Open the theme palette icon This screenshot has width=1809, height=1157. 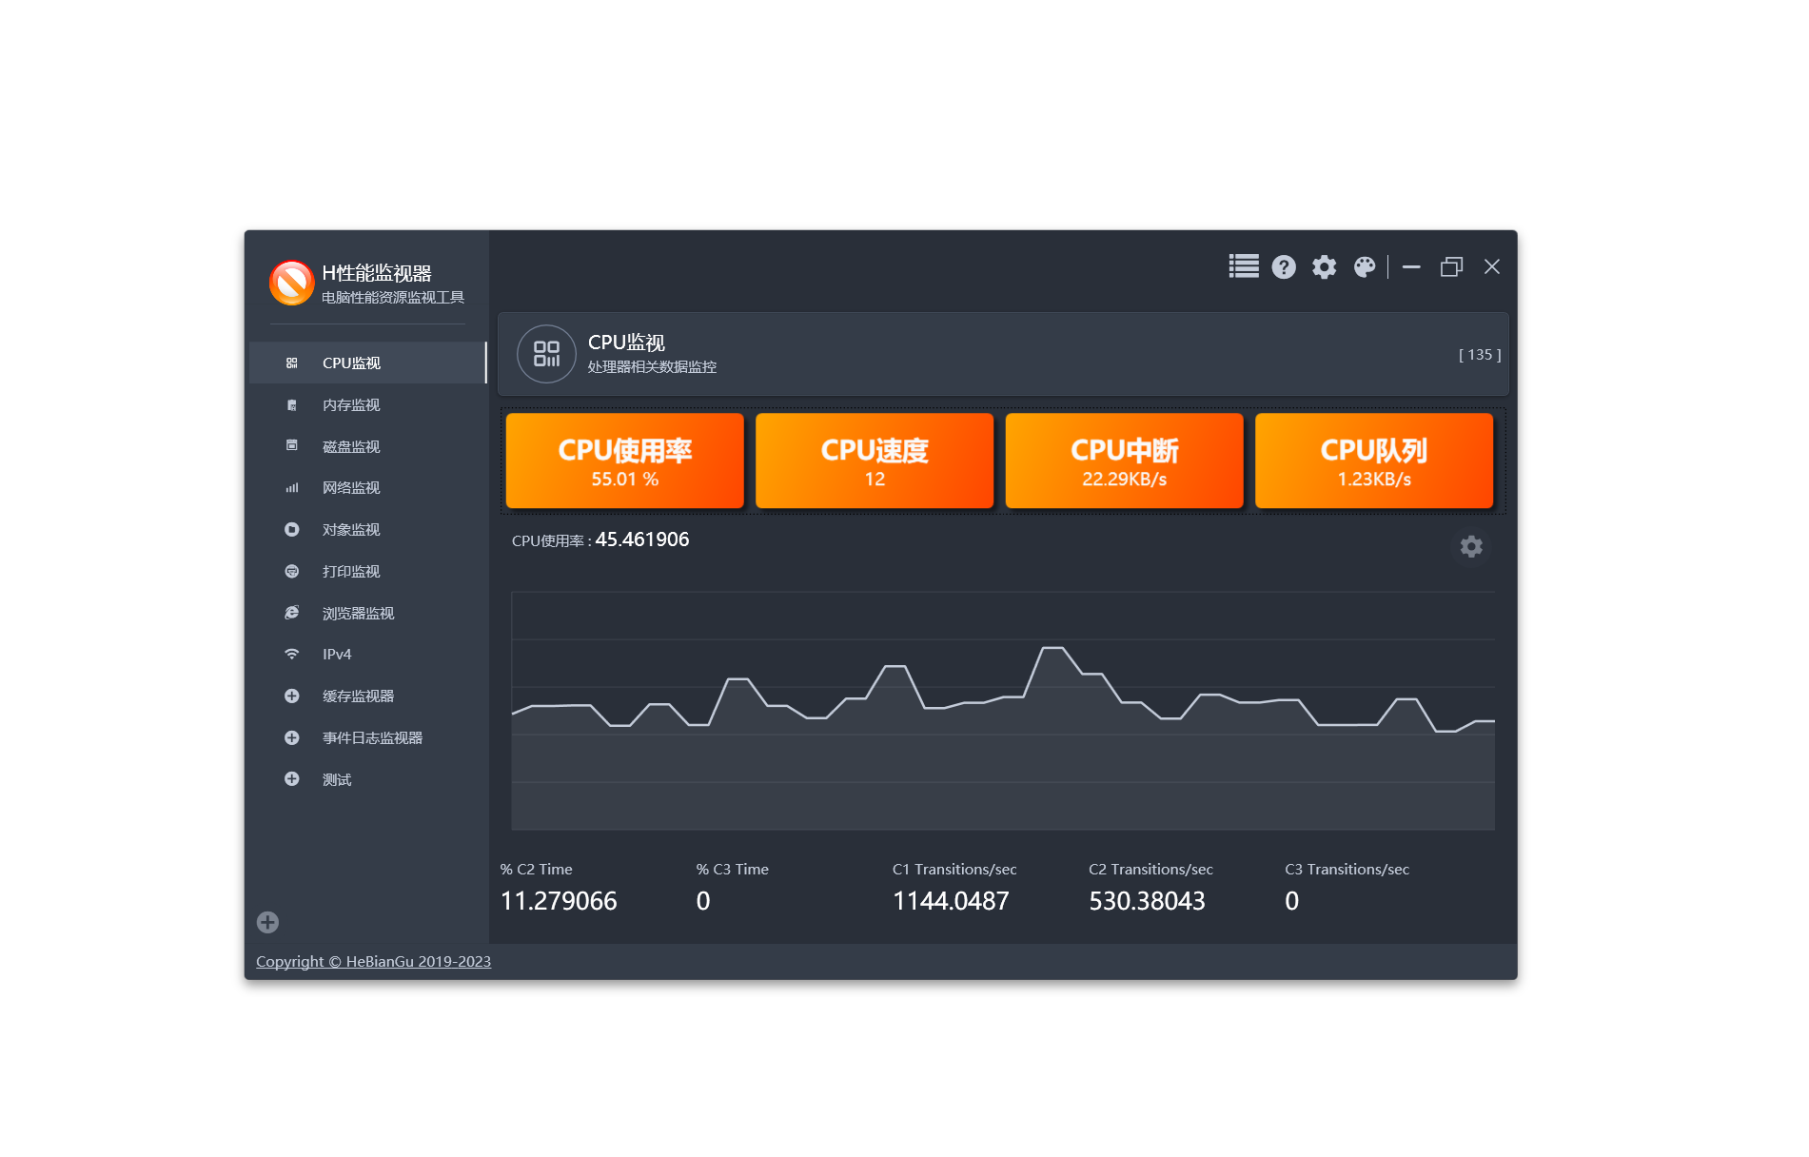click(x=1365, y=267)
